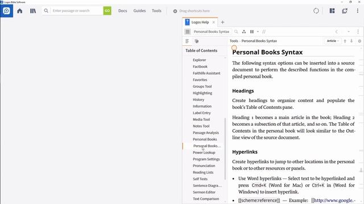Go back with the history left arrow

336,32
